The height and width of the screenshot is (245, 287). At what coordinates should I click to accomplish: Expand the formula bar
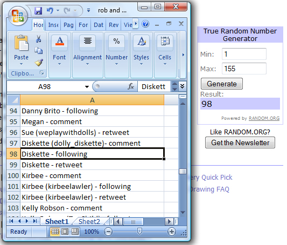pyautogui.click(x=183, y=86)
